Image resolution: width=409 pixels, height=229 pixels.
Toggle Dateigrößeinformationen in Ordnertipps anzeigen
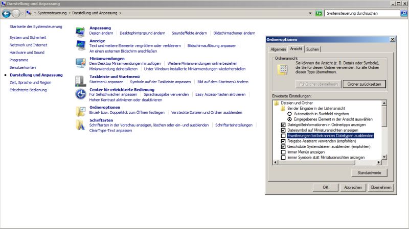283,124
